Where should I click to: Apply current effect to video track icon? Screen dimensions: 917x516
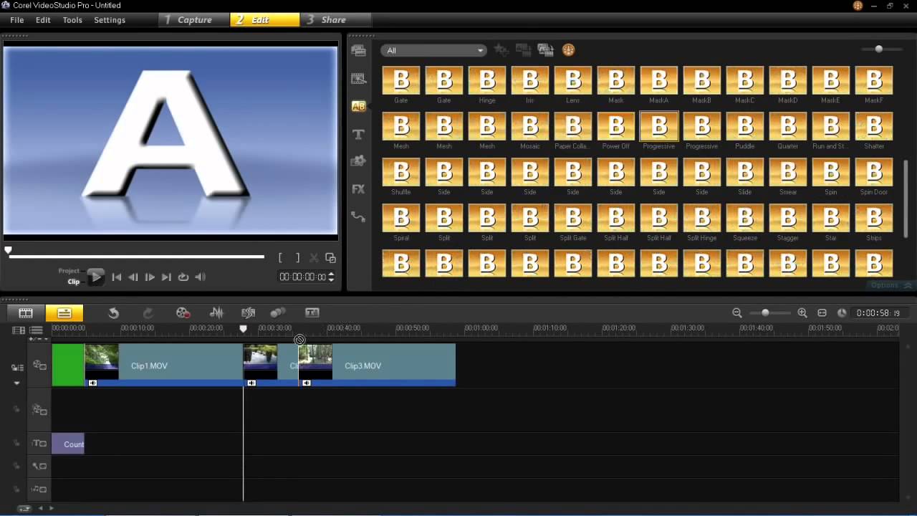(524, 50)
